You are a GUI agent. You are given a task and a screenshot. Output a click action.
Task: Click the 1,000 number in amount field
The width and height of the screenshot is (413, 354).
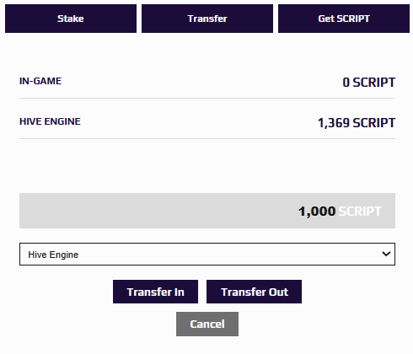click(317, 212)
